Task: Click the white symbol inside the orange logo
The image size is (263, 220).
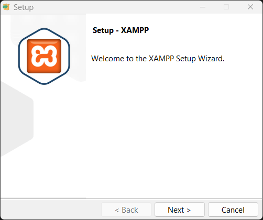Action: point(44,56)
